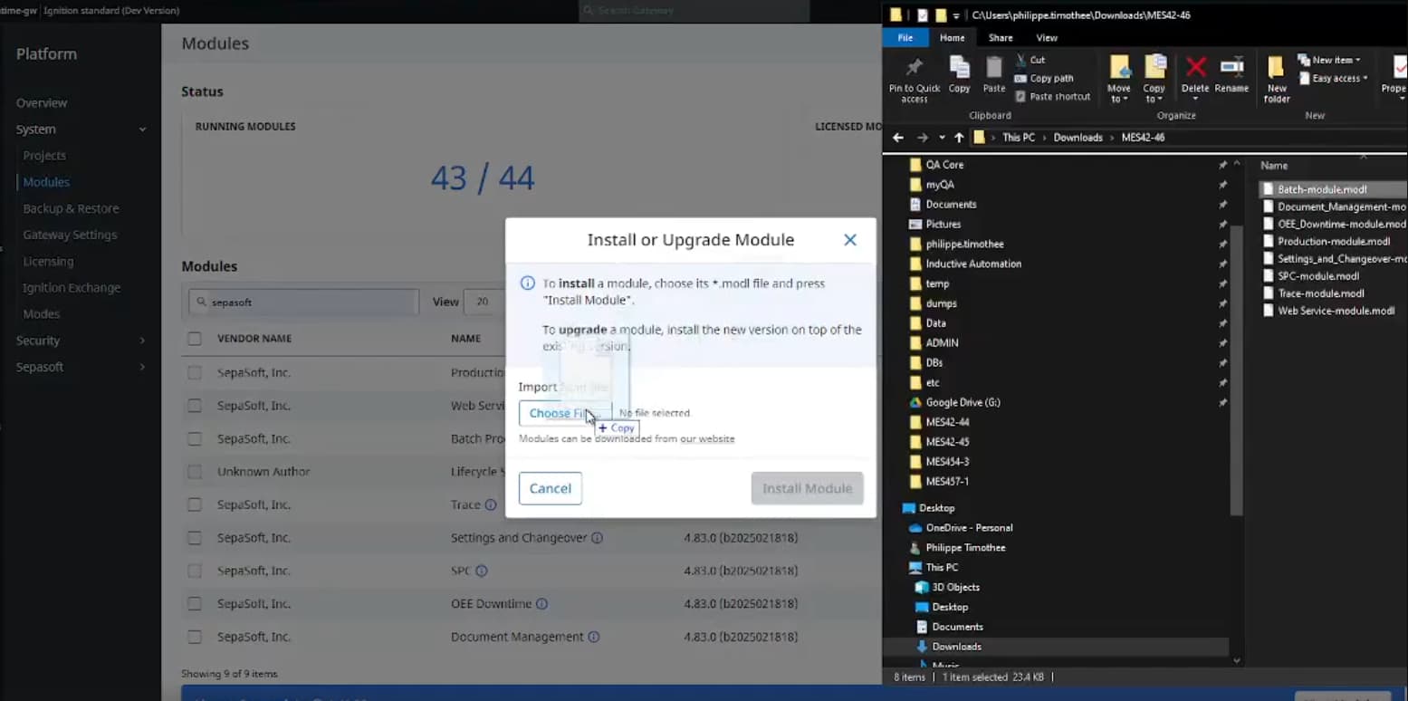Check the Trace module row checkbox
Image resolution: width=1408 pixels, height=701 pixels.
tap(195, 504)
